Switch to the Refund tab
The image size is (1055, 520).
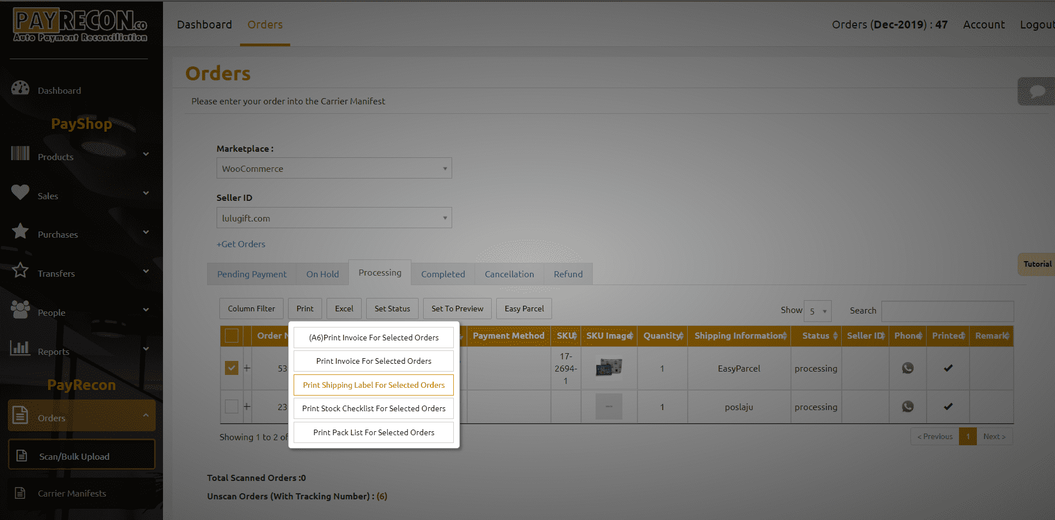point(568,274)
